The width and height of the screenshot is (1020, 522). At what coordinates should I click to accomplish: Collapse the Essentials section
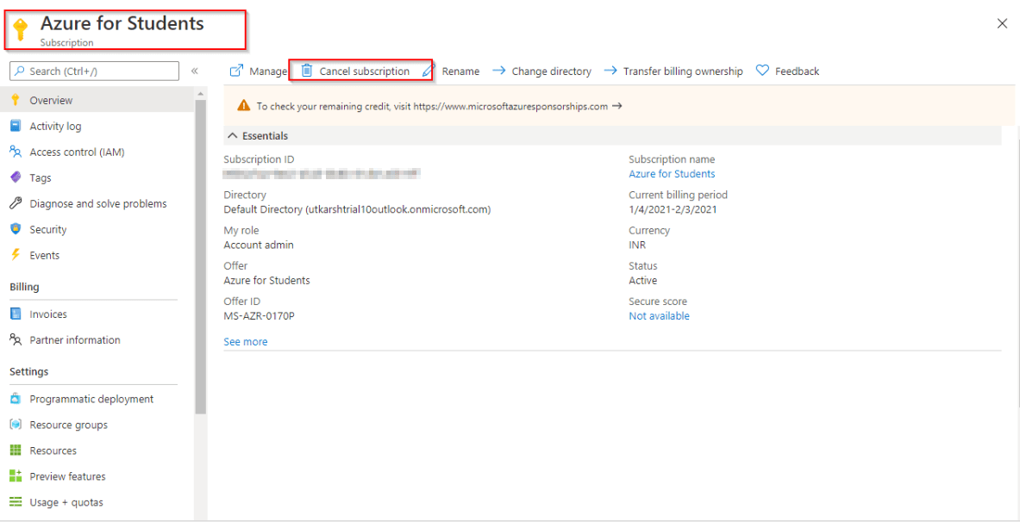click(233, 135)
